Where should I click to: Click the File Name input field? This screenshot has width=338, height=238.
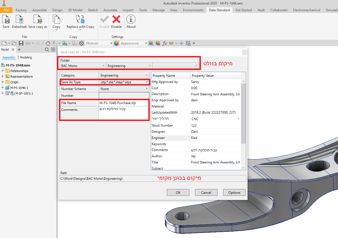[x=124, y=103]
